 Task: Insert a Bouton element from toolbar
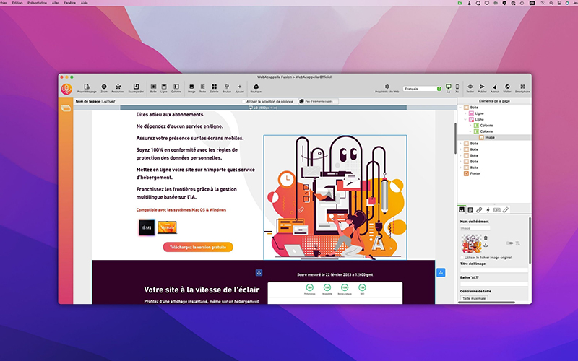click(227, 88)
